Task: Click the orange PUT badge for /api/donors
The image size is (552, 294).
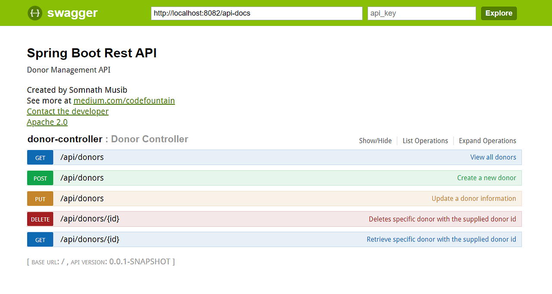Action: (x=40, y=198)
